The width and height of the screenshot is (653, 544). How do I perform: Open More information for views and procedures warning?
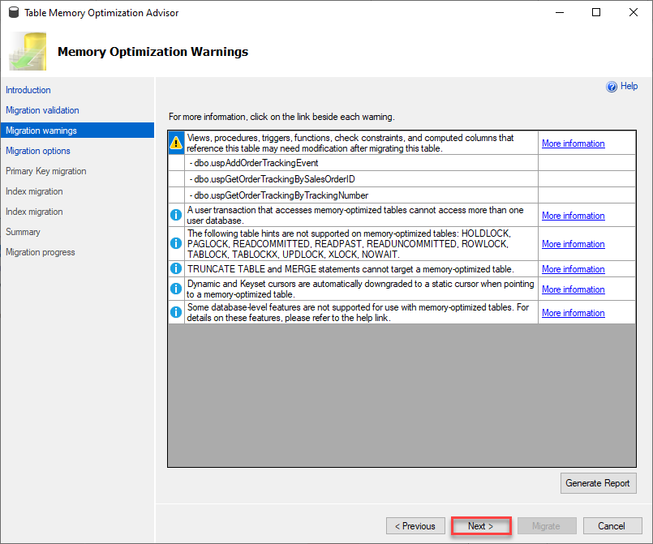click(573, 143)
